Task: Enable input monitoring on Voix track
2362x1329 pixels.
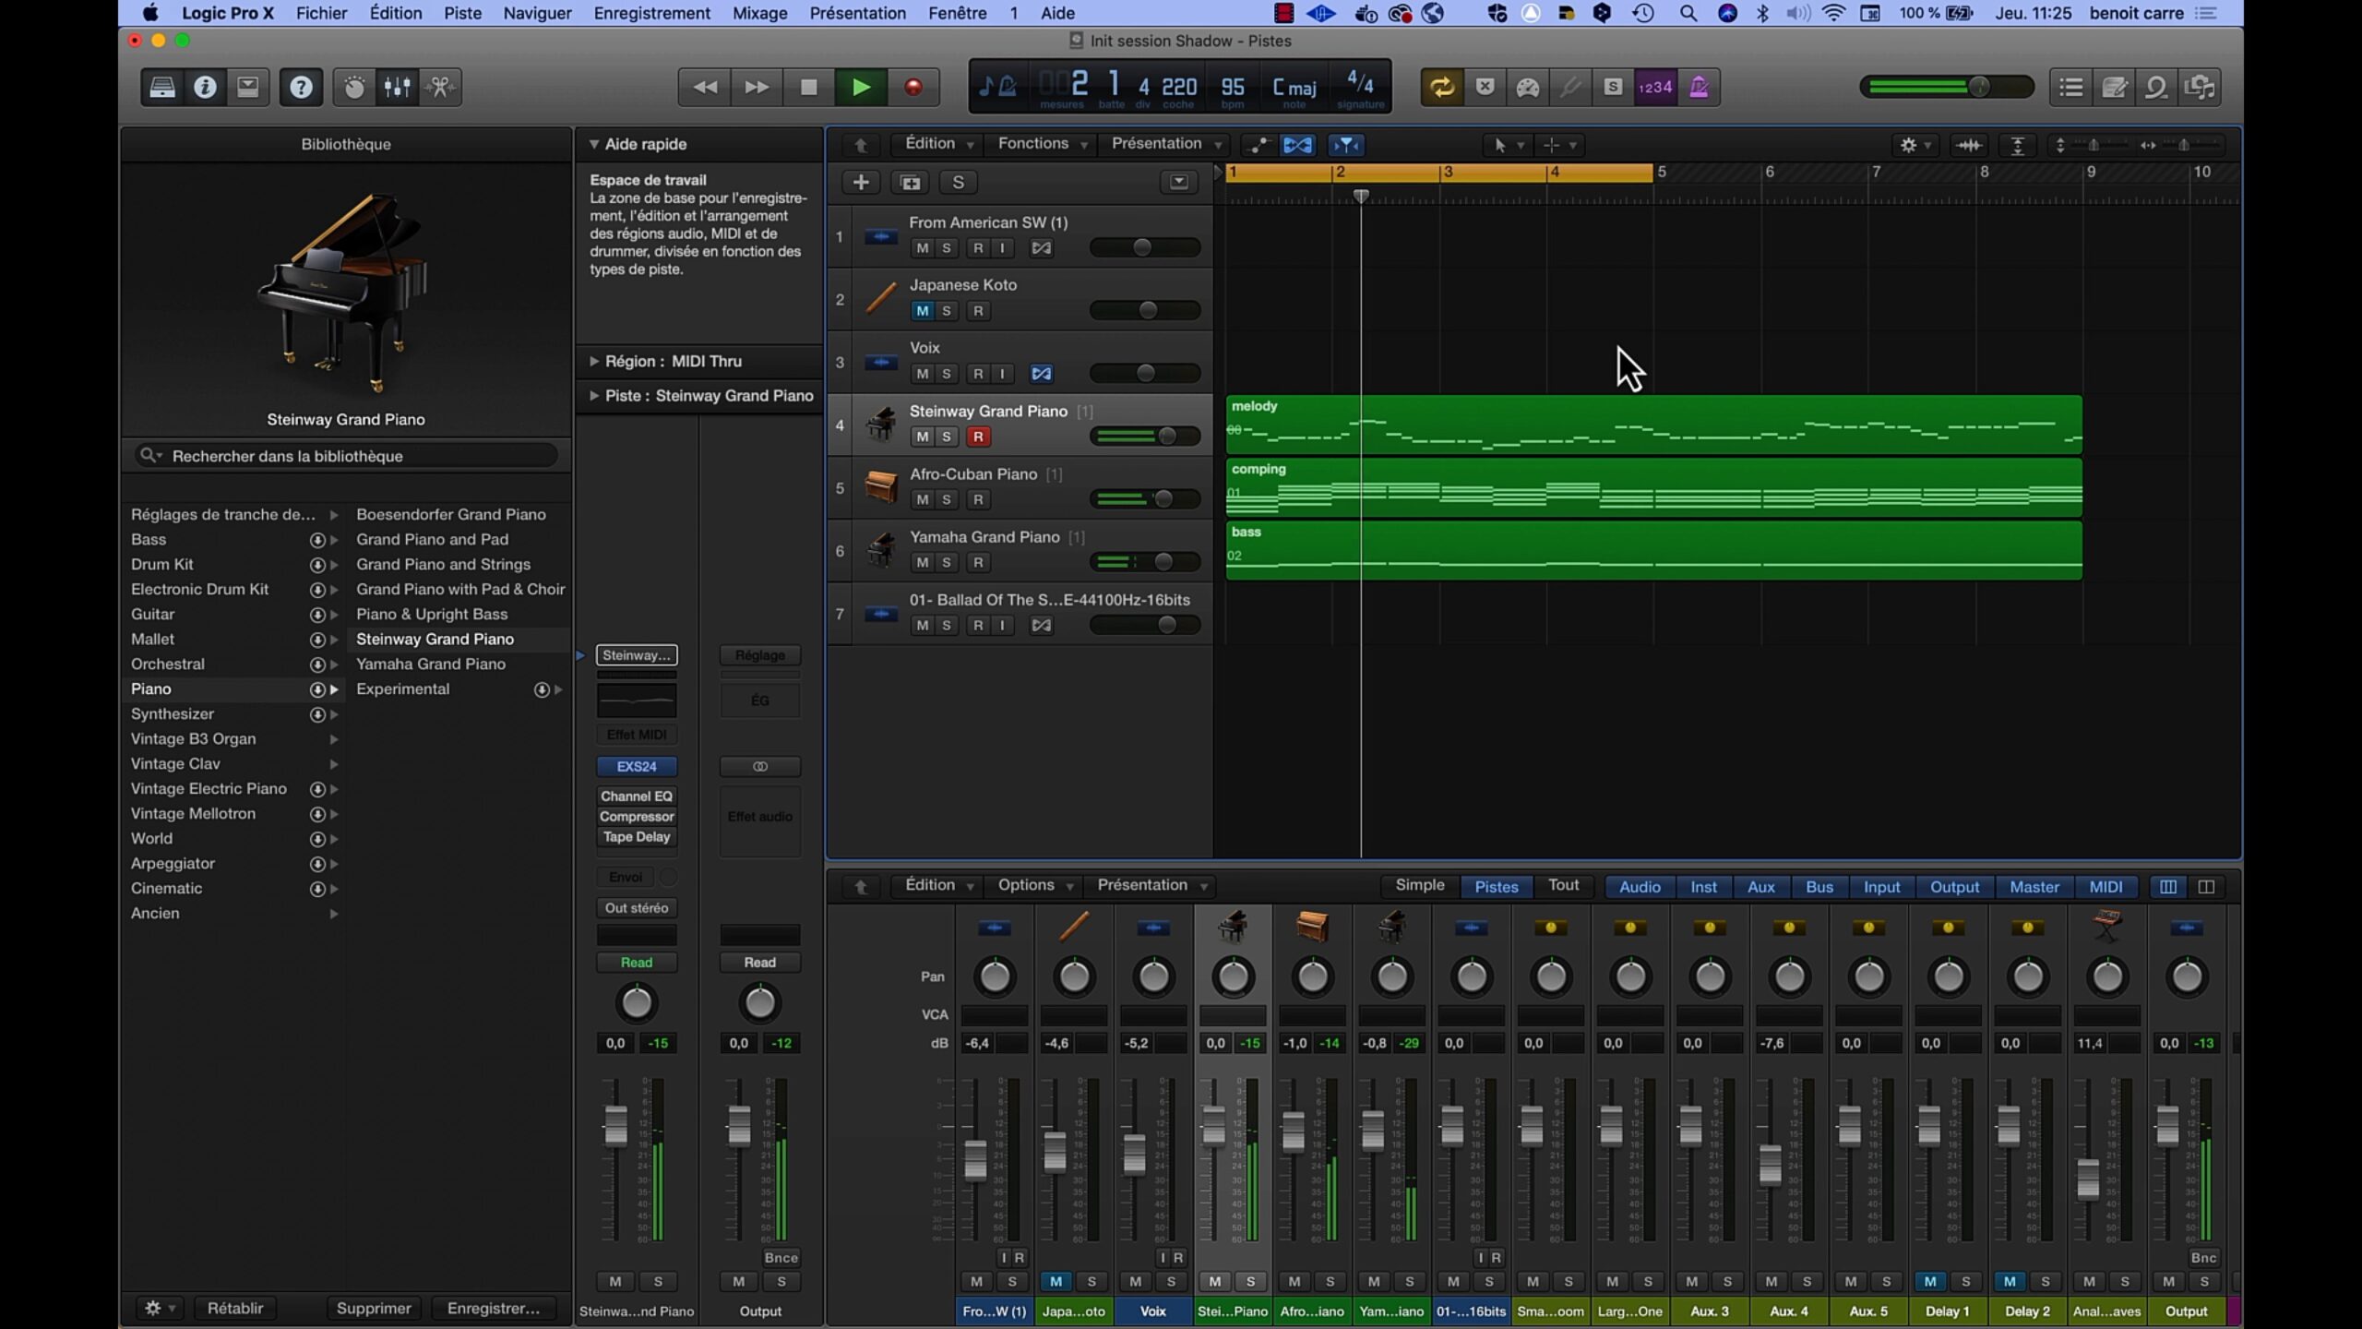Action: pos(1002,374)
